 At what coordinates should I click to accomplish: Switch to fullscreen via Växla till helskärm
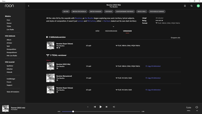pos(13,92)
